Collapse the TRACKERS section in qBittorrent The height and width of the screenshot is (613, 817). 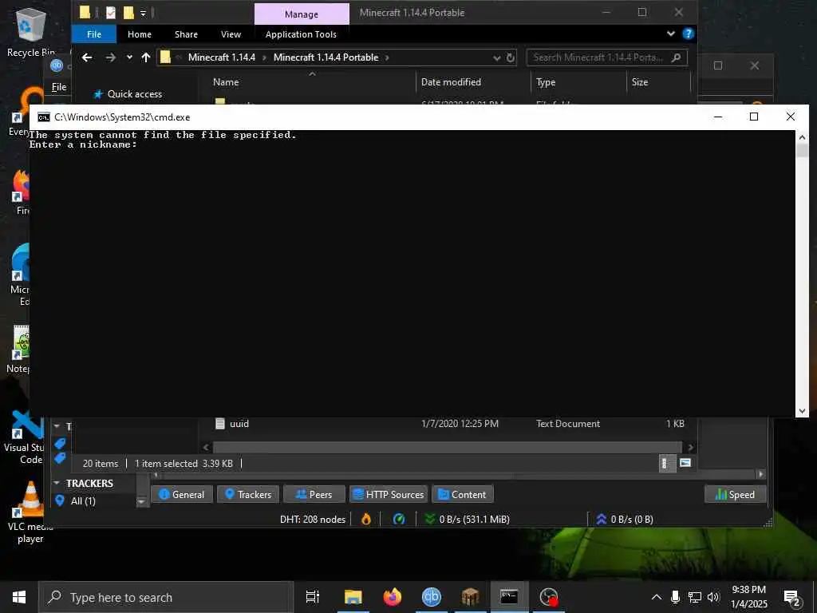[57, 483]
